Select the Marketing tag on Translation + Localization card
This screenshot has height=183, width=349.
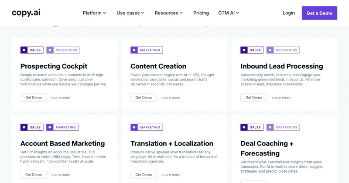click(147, 127)
